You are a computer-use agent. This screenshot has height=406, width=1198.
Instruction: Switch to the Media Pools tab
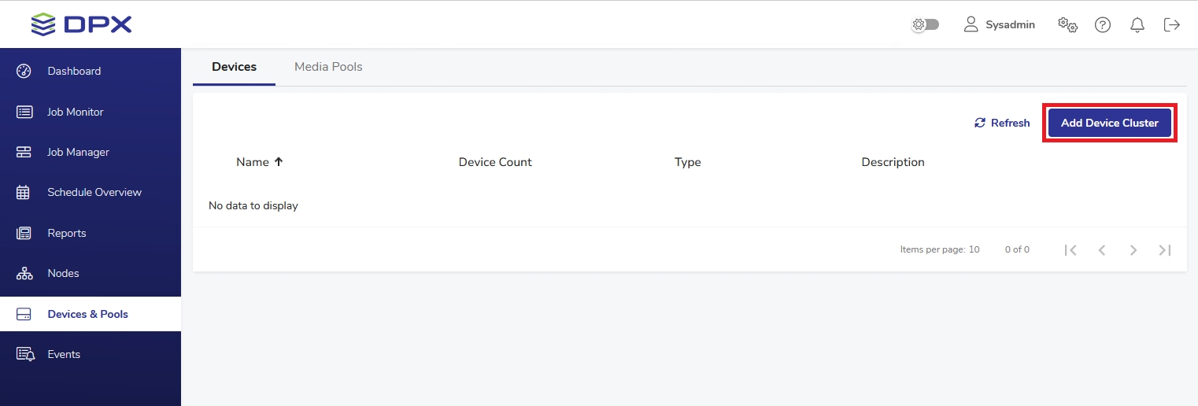328,67
